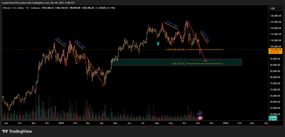Click the Nov label on time axis
285x137 pixels.
(x=198, y=123)
